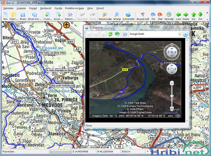Select the Območje area tool
The width and height of the screenshot is (211, 156).
[169, 16]
